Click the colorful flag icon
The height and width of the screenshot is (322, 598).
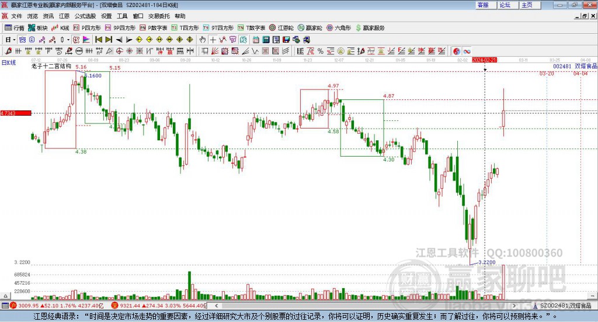click(86, 40)
